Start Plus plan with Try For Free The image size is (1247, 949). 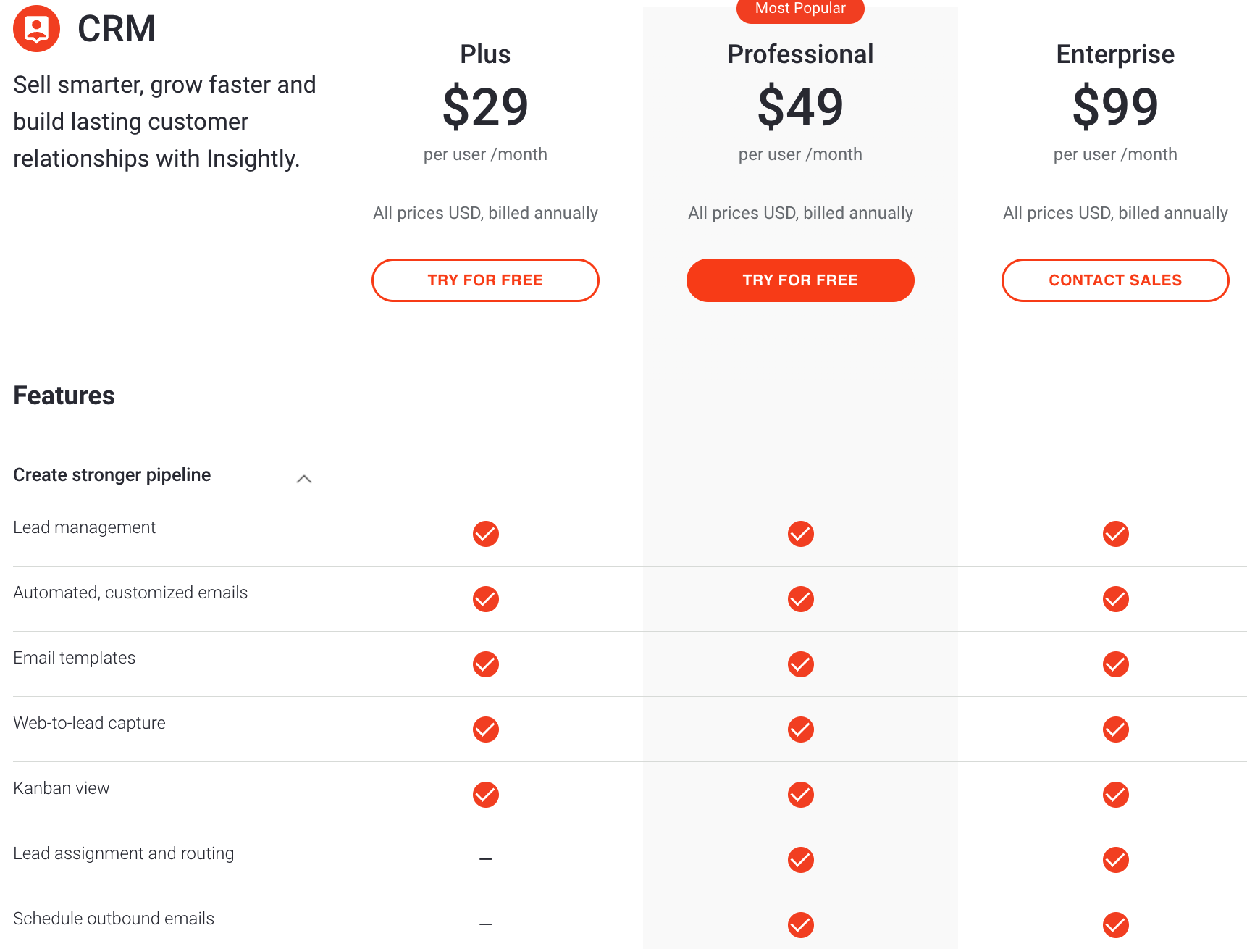click(x=485, y=280)
